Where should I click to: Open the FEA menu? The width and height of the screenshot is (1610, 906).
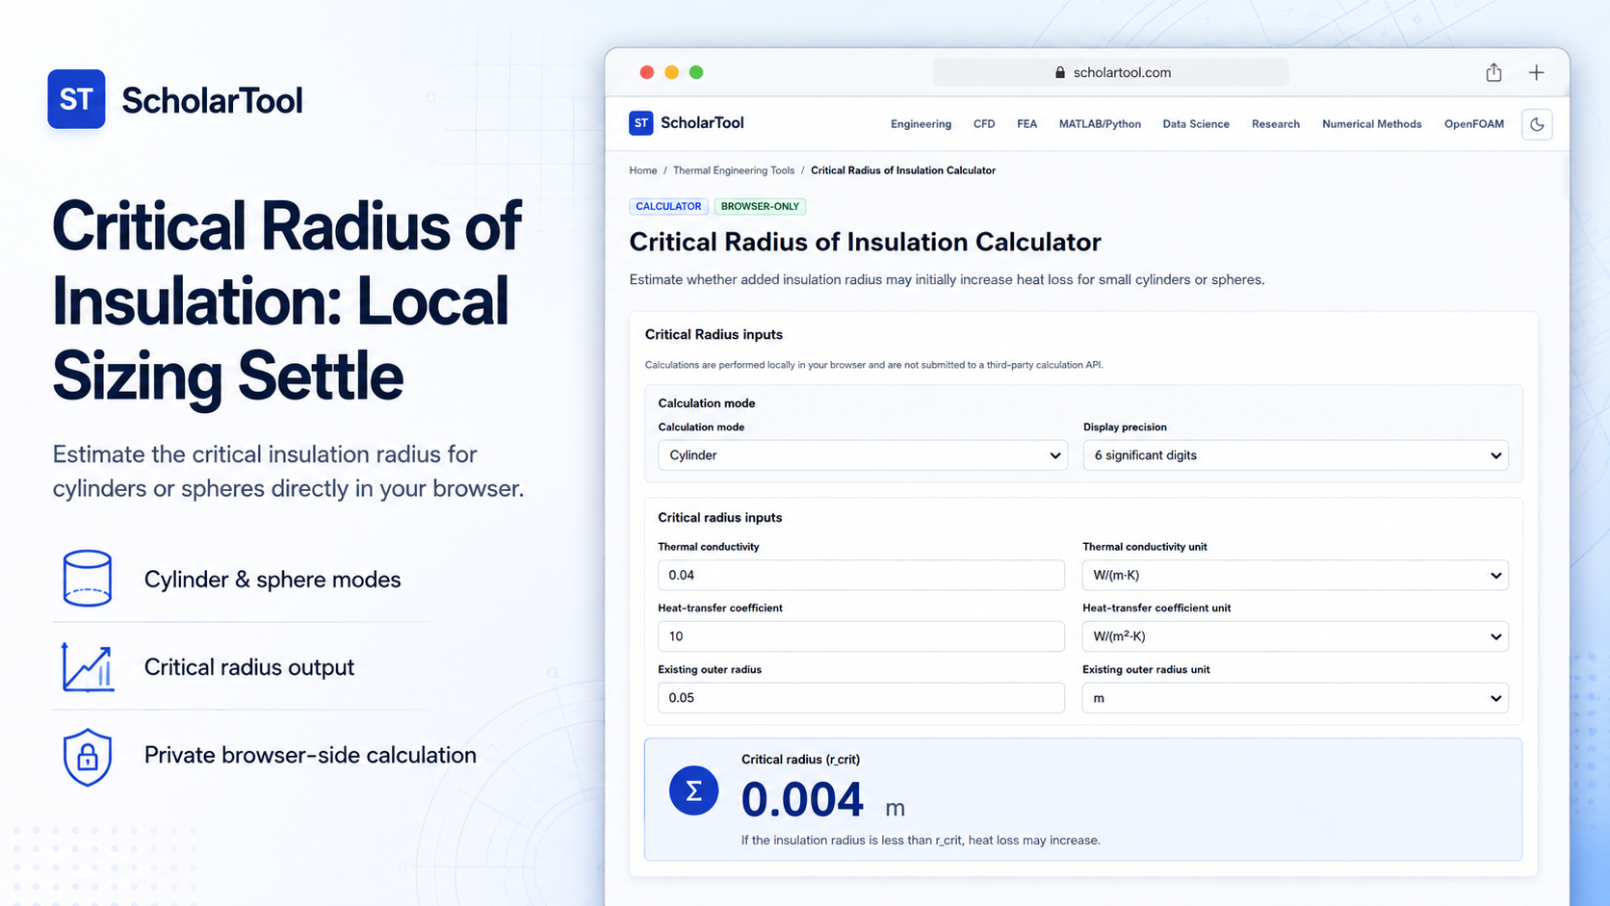1026,124
